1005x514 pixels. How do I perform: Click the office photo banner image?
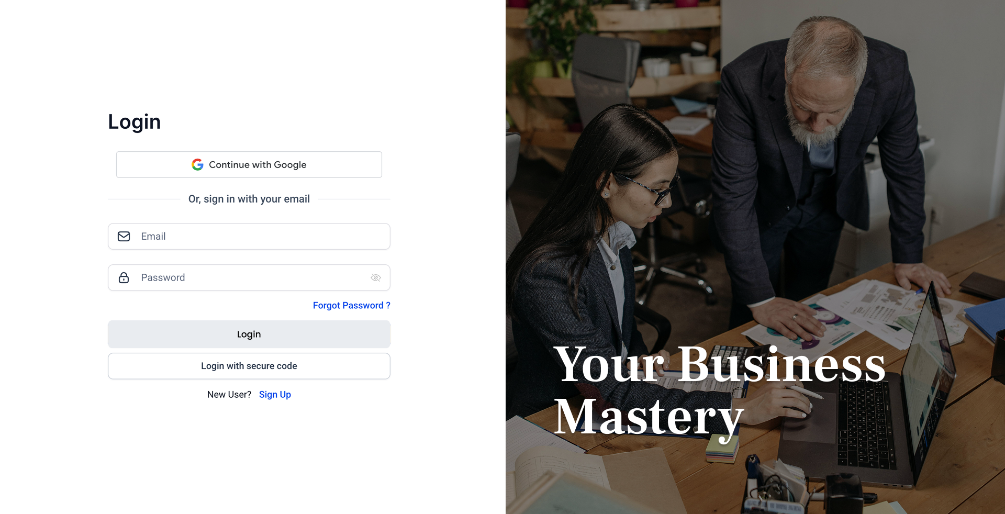point(755,257)
